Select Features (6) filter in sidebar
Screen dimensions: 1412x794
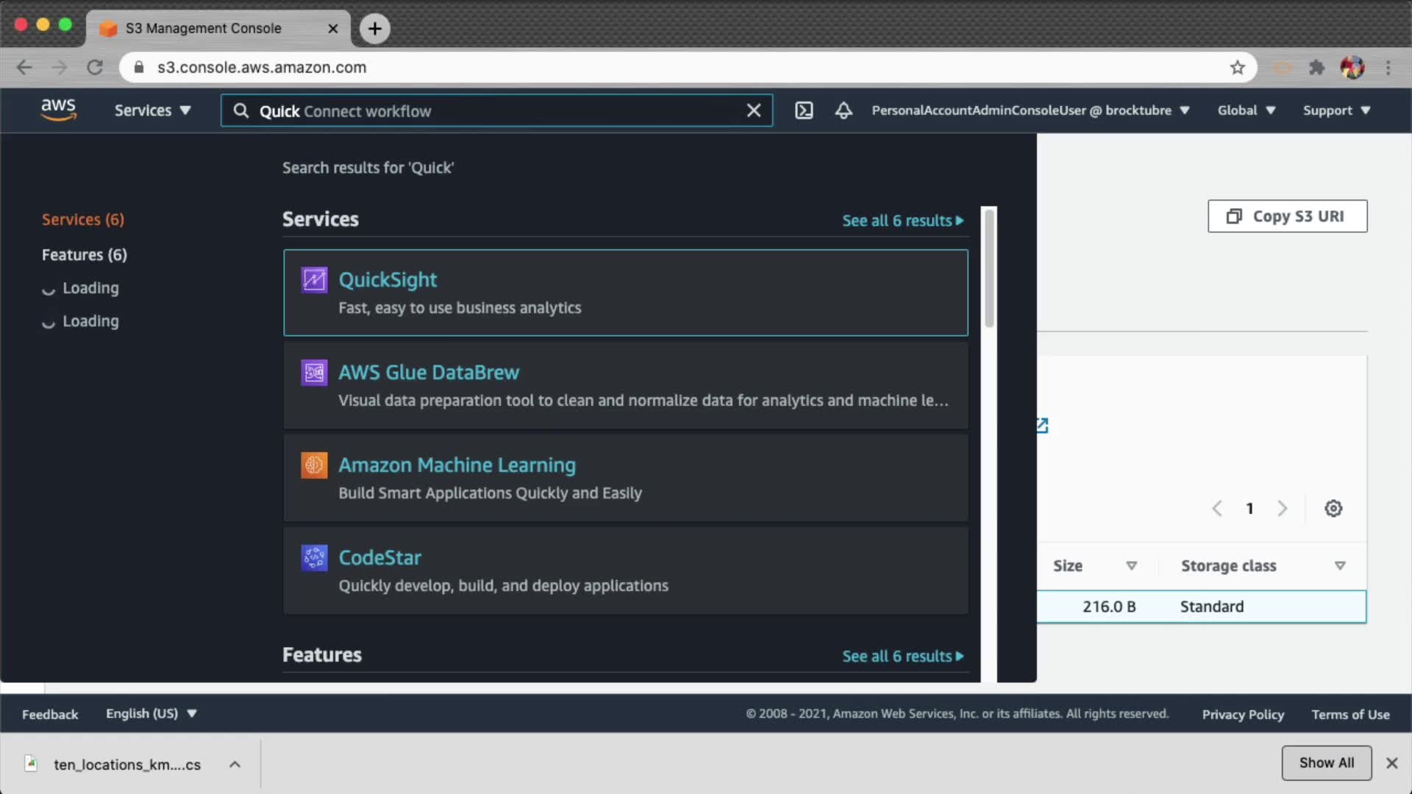(x=84, y=254)
